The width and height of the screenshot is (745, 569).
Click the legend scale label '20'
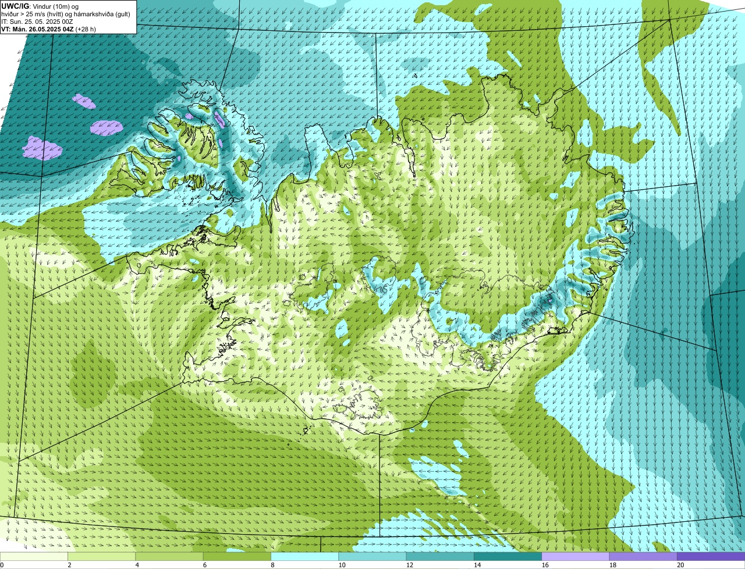pyautogui.click(x=680, y=565)
